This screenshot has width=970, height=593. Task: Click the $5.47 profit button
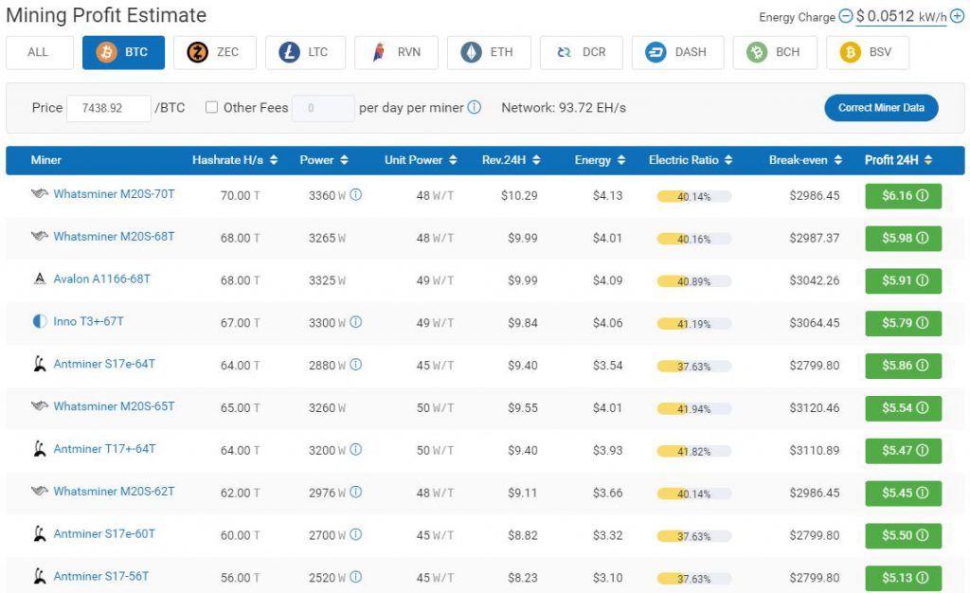tap(903, 451)
